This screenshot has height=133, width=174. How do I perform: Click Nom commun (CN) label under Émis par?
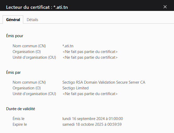[29, 82]
